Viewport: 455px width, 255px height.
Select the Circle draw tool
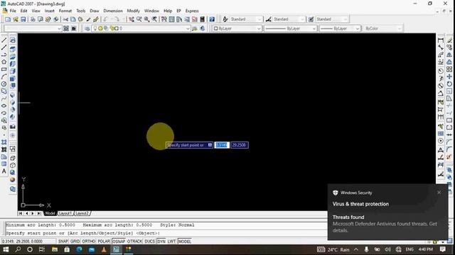(x=4, y=84)
